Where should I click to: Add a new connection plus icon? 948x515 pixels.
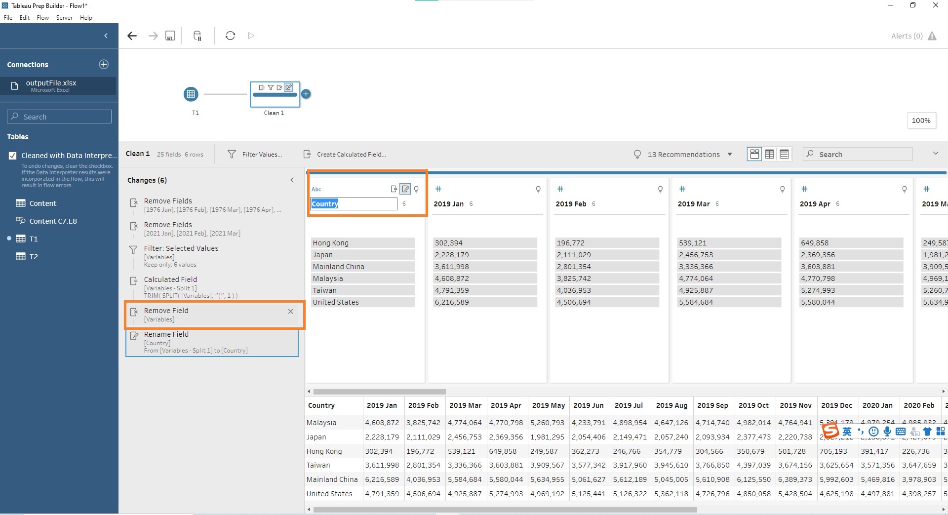[104, 64]
